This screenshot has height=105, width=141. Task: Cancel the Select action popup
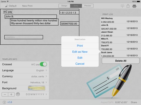point(80,64)
